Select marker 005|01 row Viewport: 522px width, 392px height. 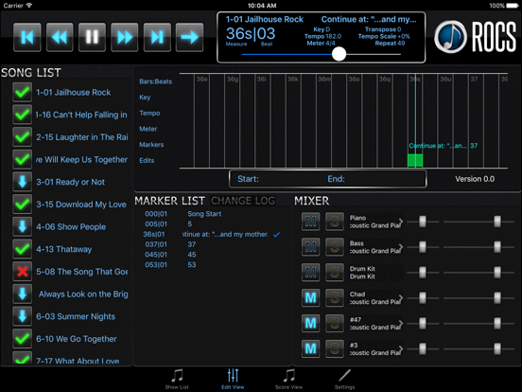[213, 224]
